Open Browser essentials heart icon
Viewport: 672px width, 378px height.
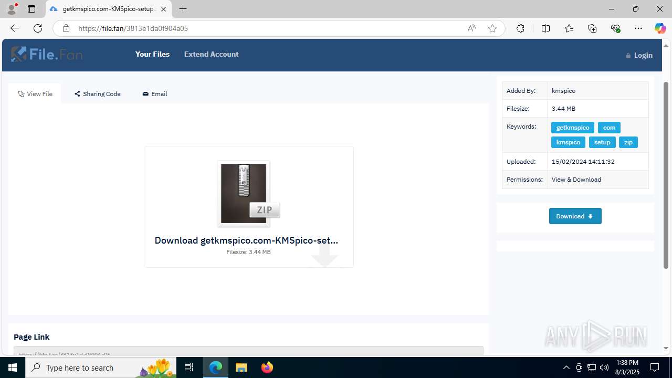615,28
